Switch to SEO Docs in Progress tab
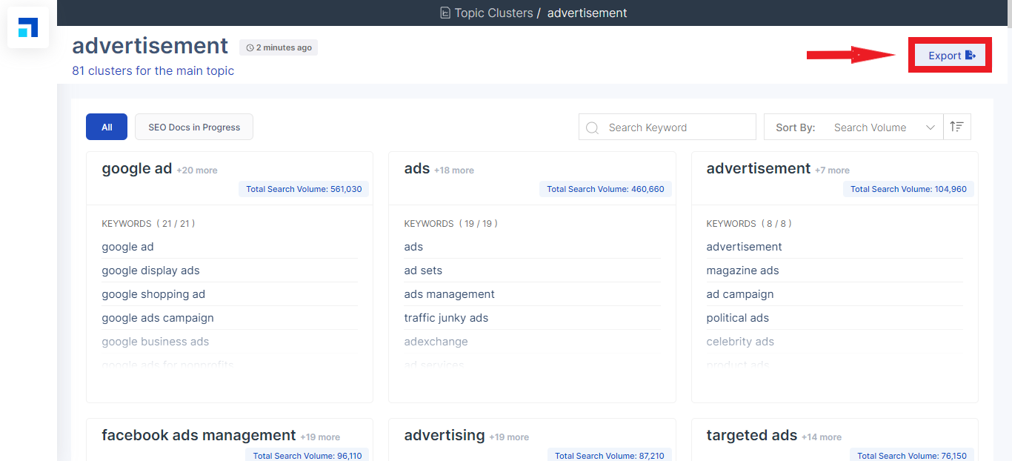 click(194, 127)
